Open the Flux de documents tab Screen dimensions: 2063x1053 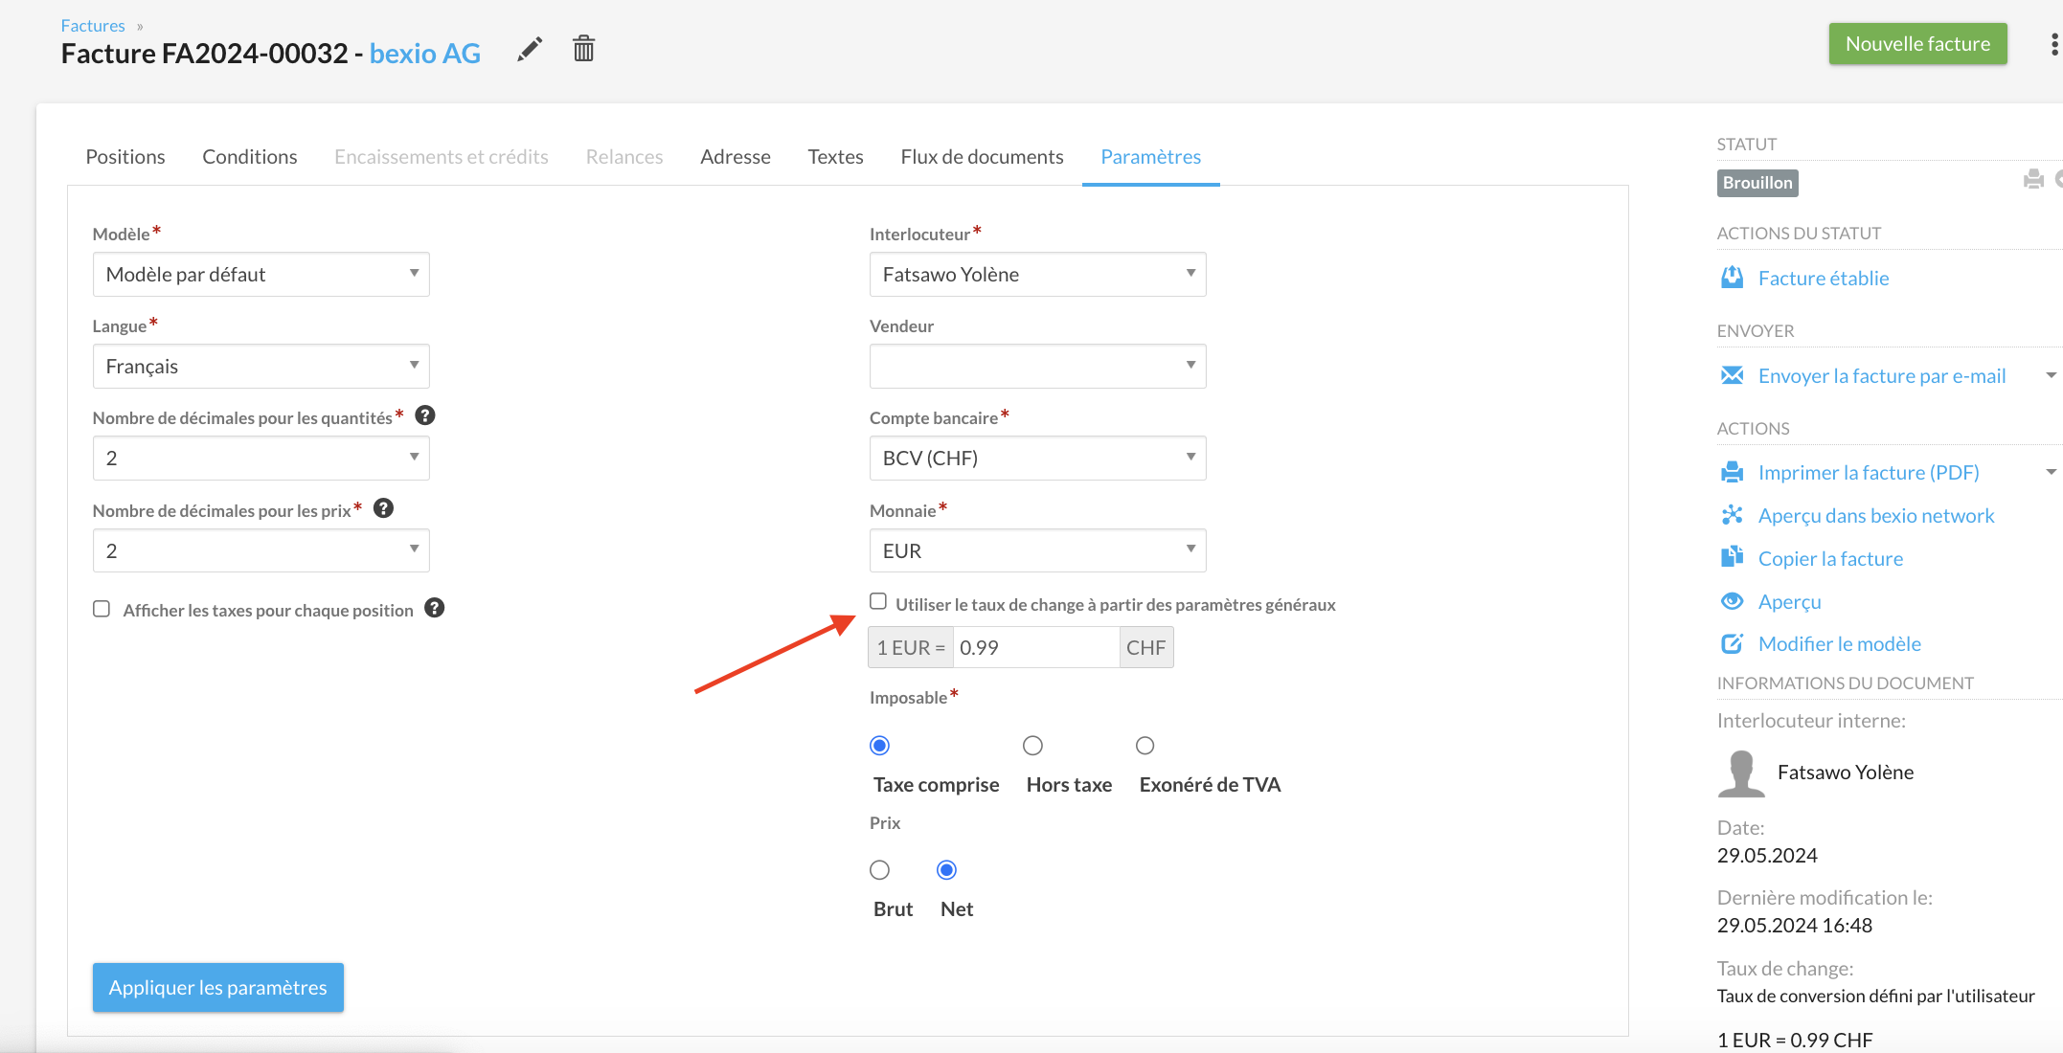click(x=982, y=157)
